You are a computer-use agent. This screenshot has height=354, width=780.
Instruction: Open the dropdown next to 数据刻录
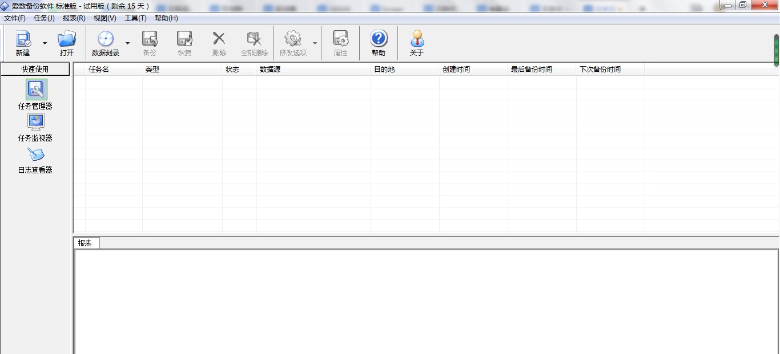coord(127,43)
